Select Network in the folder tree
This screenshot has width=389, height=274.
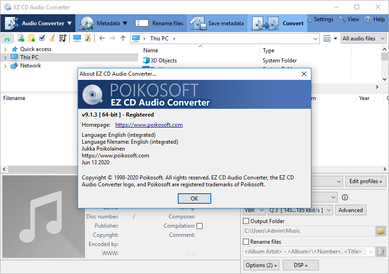(30, 66)
